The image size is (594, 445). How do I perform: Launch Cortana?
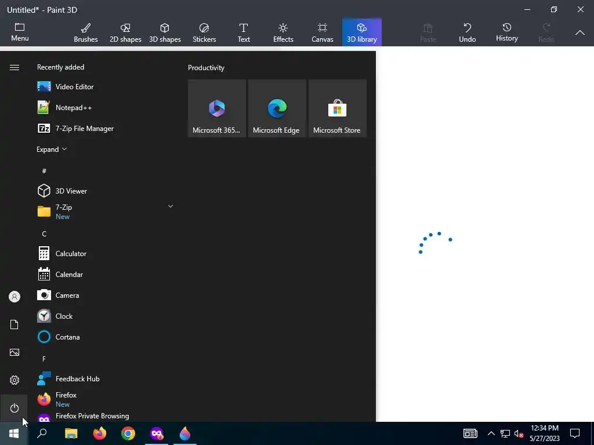pyautogui.click(x=106, y=337)
